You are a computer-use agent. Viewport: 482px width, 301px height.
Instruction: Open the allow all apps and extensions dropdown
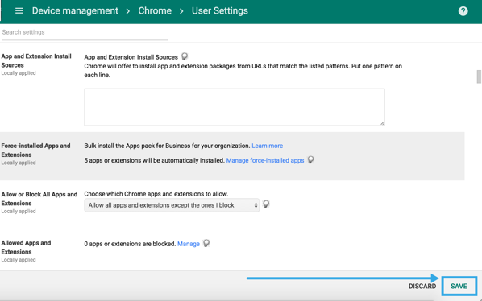click(x=172, y=205)
